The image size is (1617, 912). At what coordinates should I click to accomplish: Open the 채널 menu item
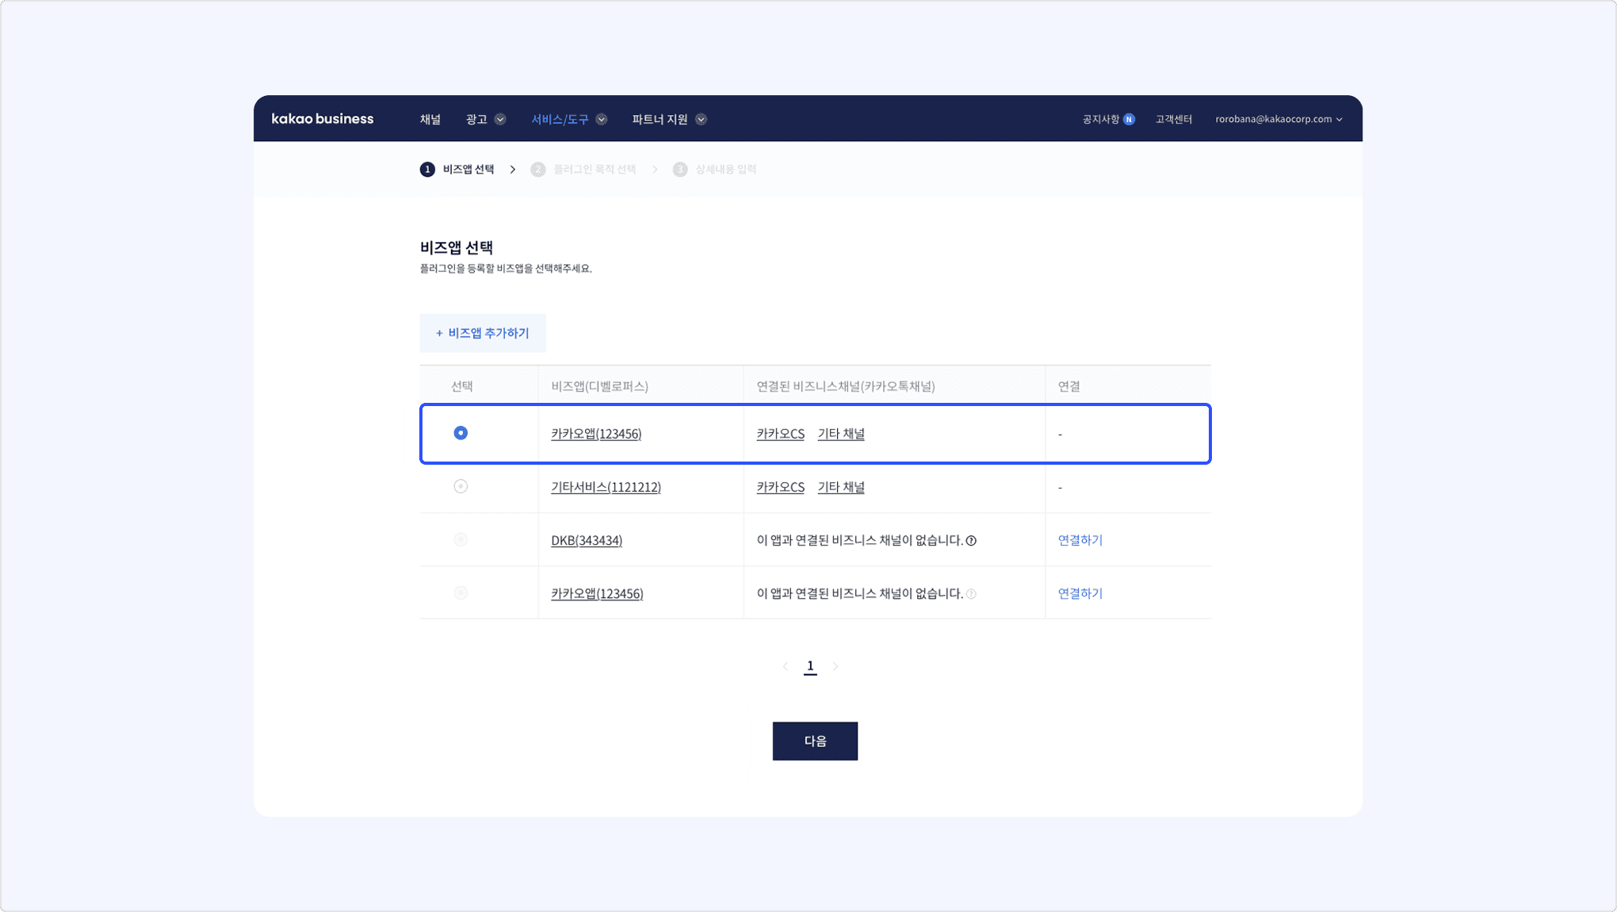[430, 119]
